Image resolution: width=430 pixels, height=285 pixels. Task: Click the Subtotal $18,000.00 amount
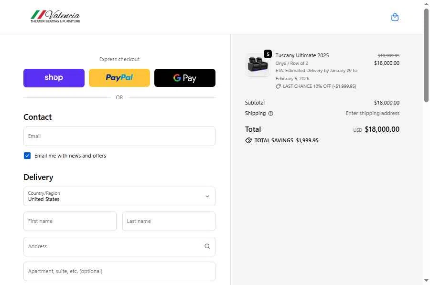pos(387,103)
